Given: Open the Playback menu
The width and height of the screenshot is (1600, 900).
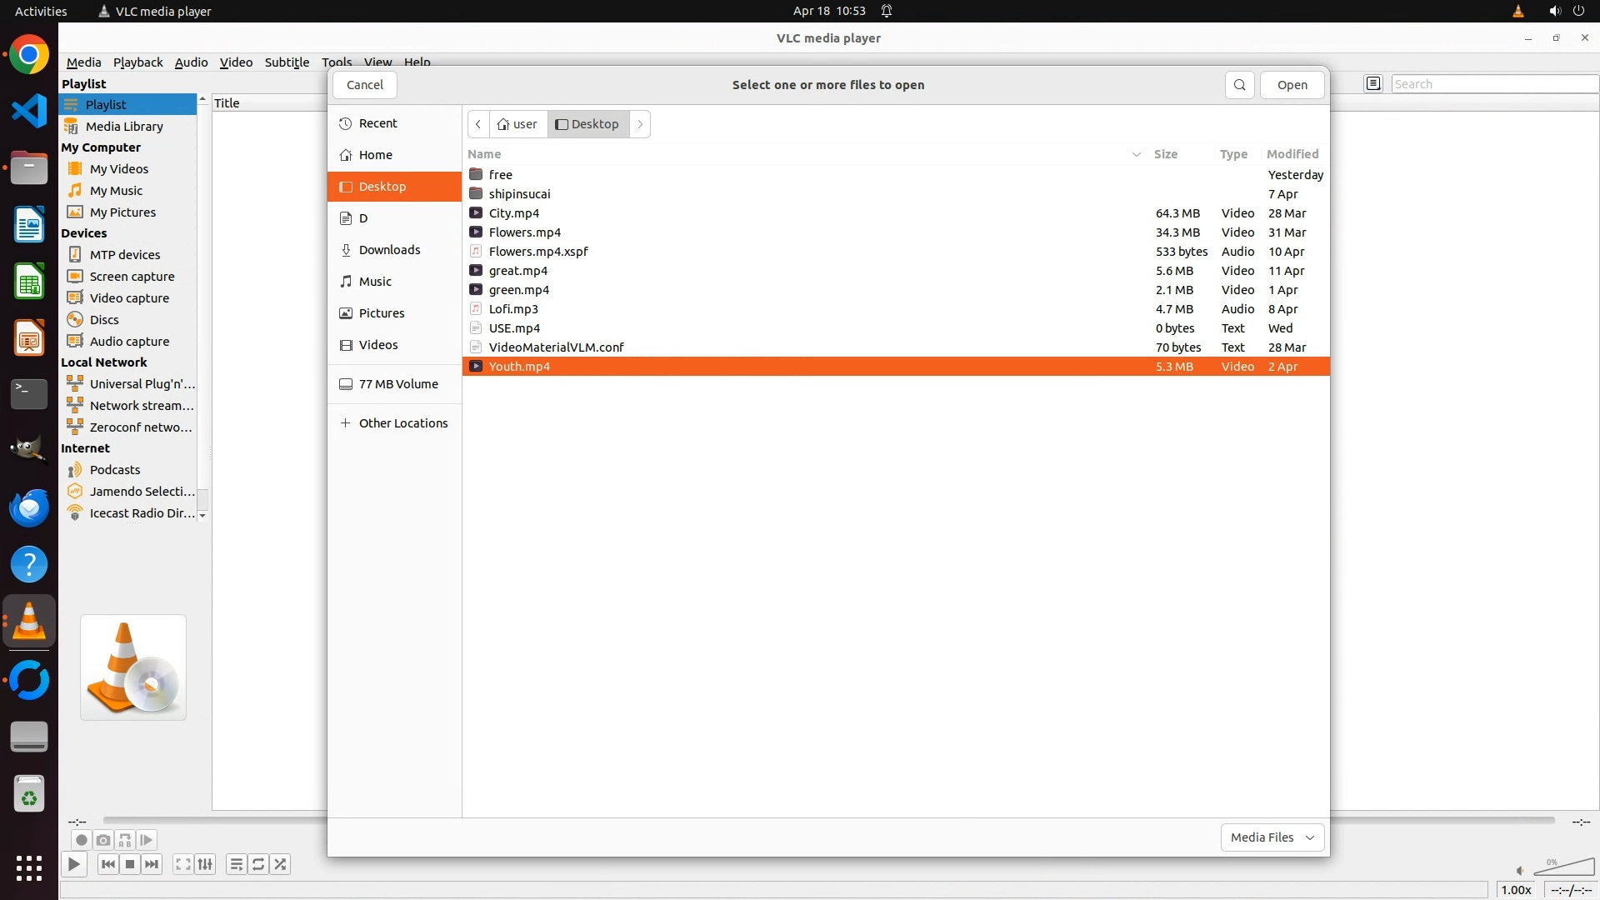Looking at the screenshot, I should pyautogui.click(x=137, y=62).
